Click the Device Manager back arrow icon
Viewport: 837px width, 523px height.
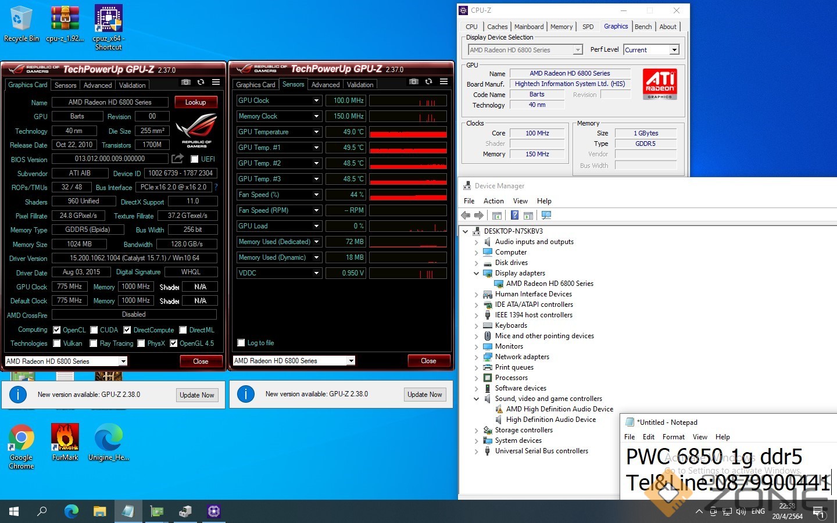[466, 216]
